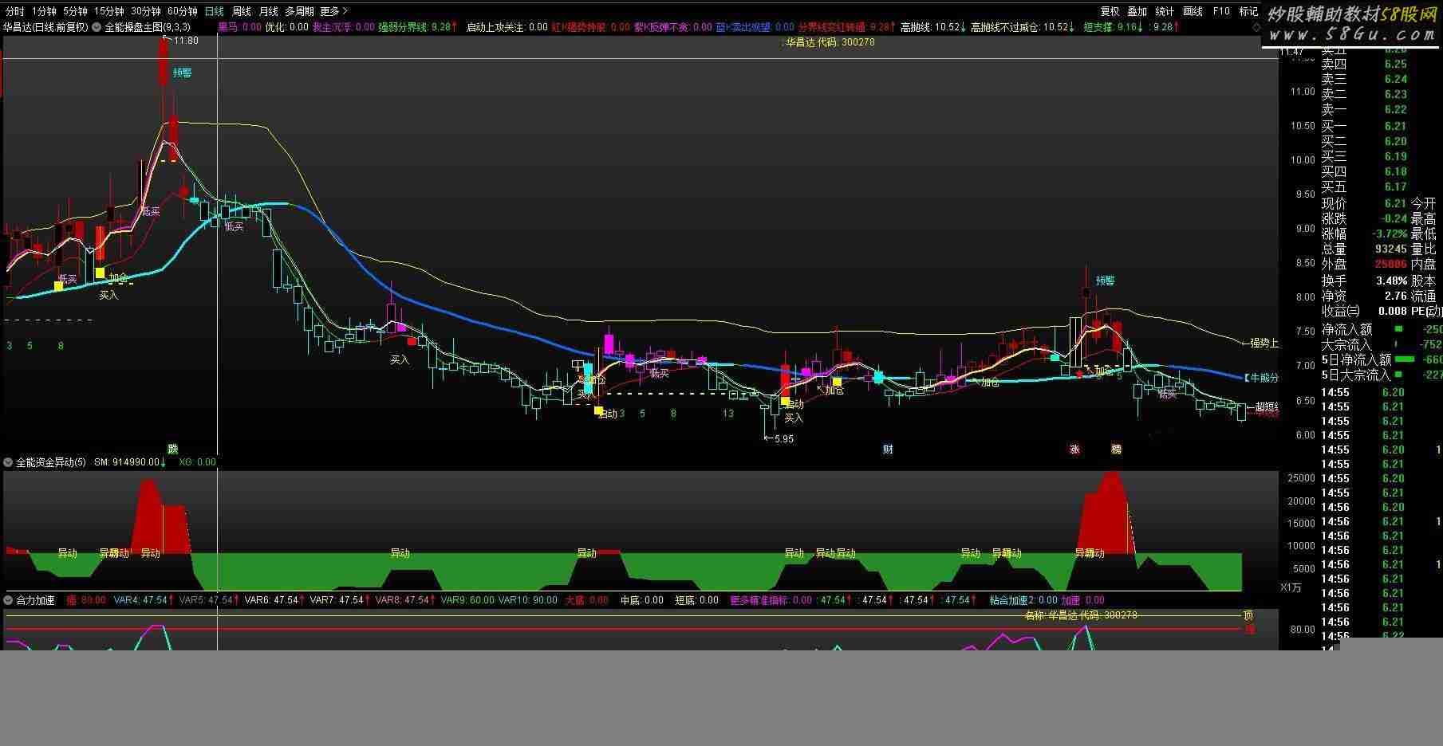Click the 卖三 6.24 order row
Viewport: 1443px width, 746px height.
[x=1364, y=80]
